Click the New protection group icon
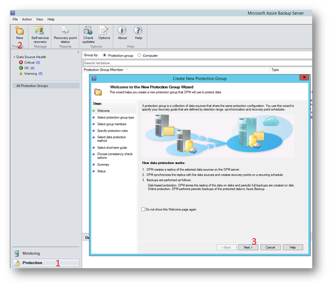The image size is (332, 288). pyautogui.click(x=19, y=31)
